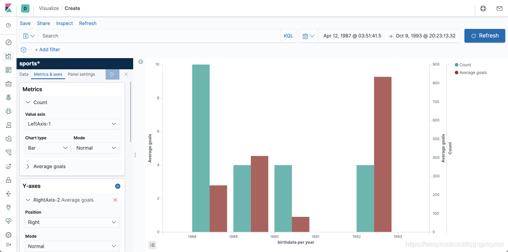Open Value axis LeftAxis-1 dropdown

point(72,124)
